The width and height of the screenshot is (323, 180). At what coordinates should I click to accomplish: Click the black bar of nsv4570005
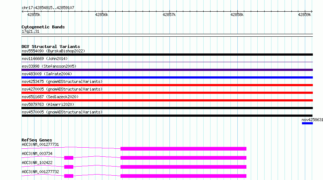167,116
